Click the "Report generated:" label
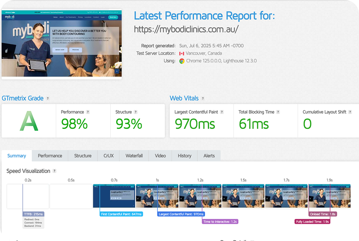The width and height of the screenshot is (359, 241). point(158,46)
